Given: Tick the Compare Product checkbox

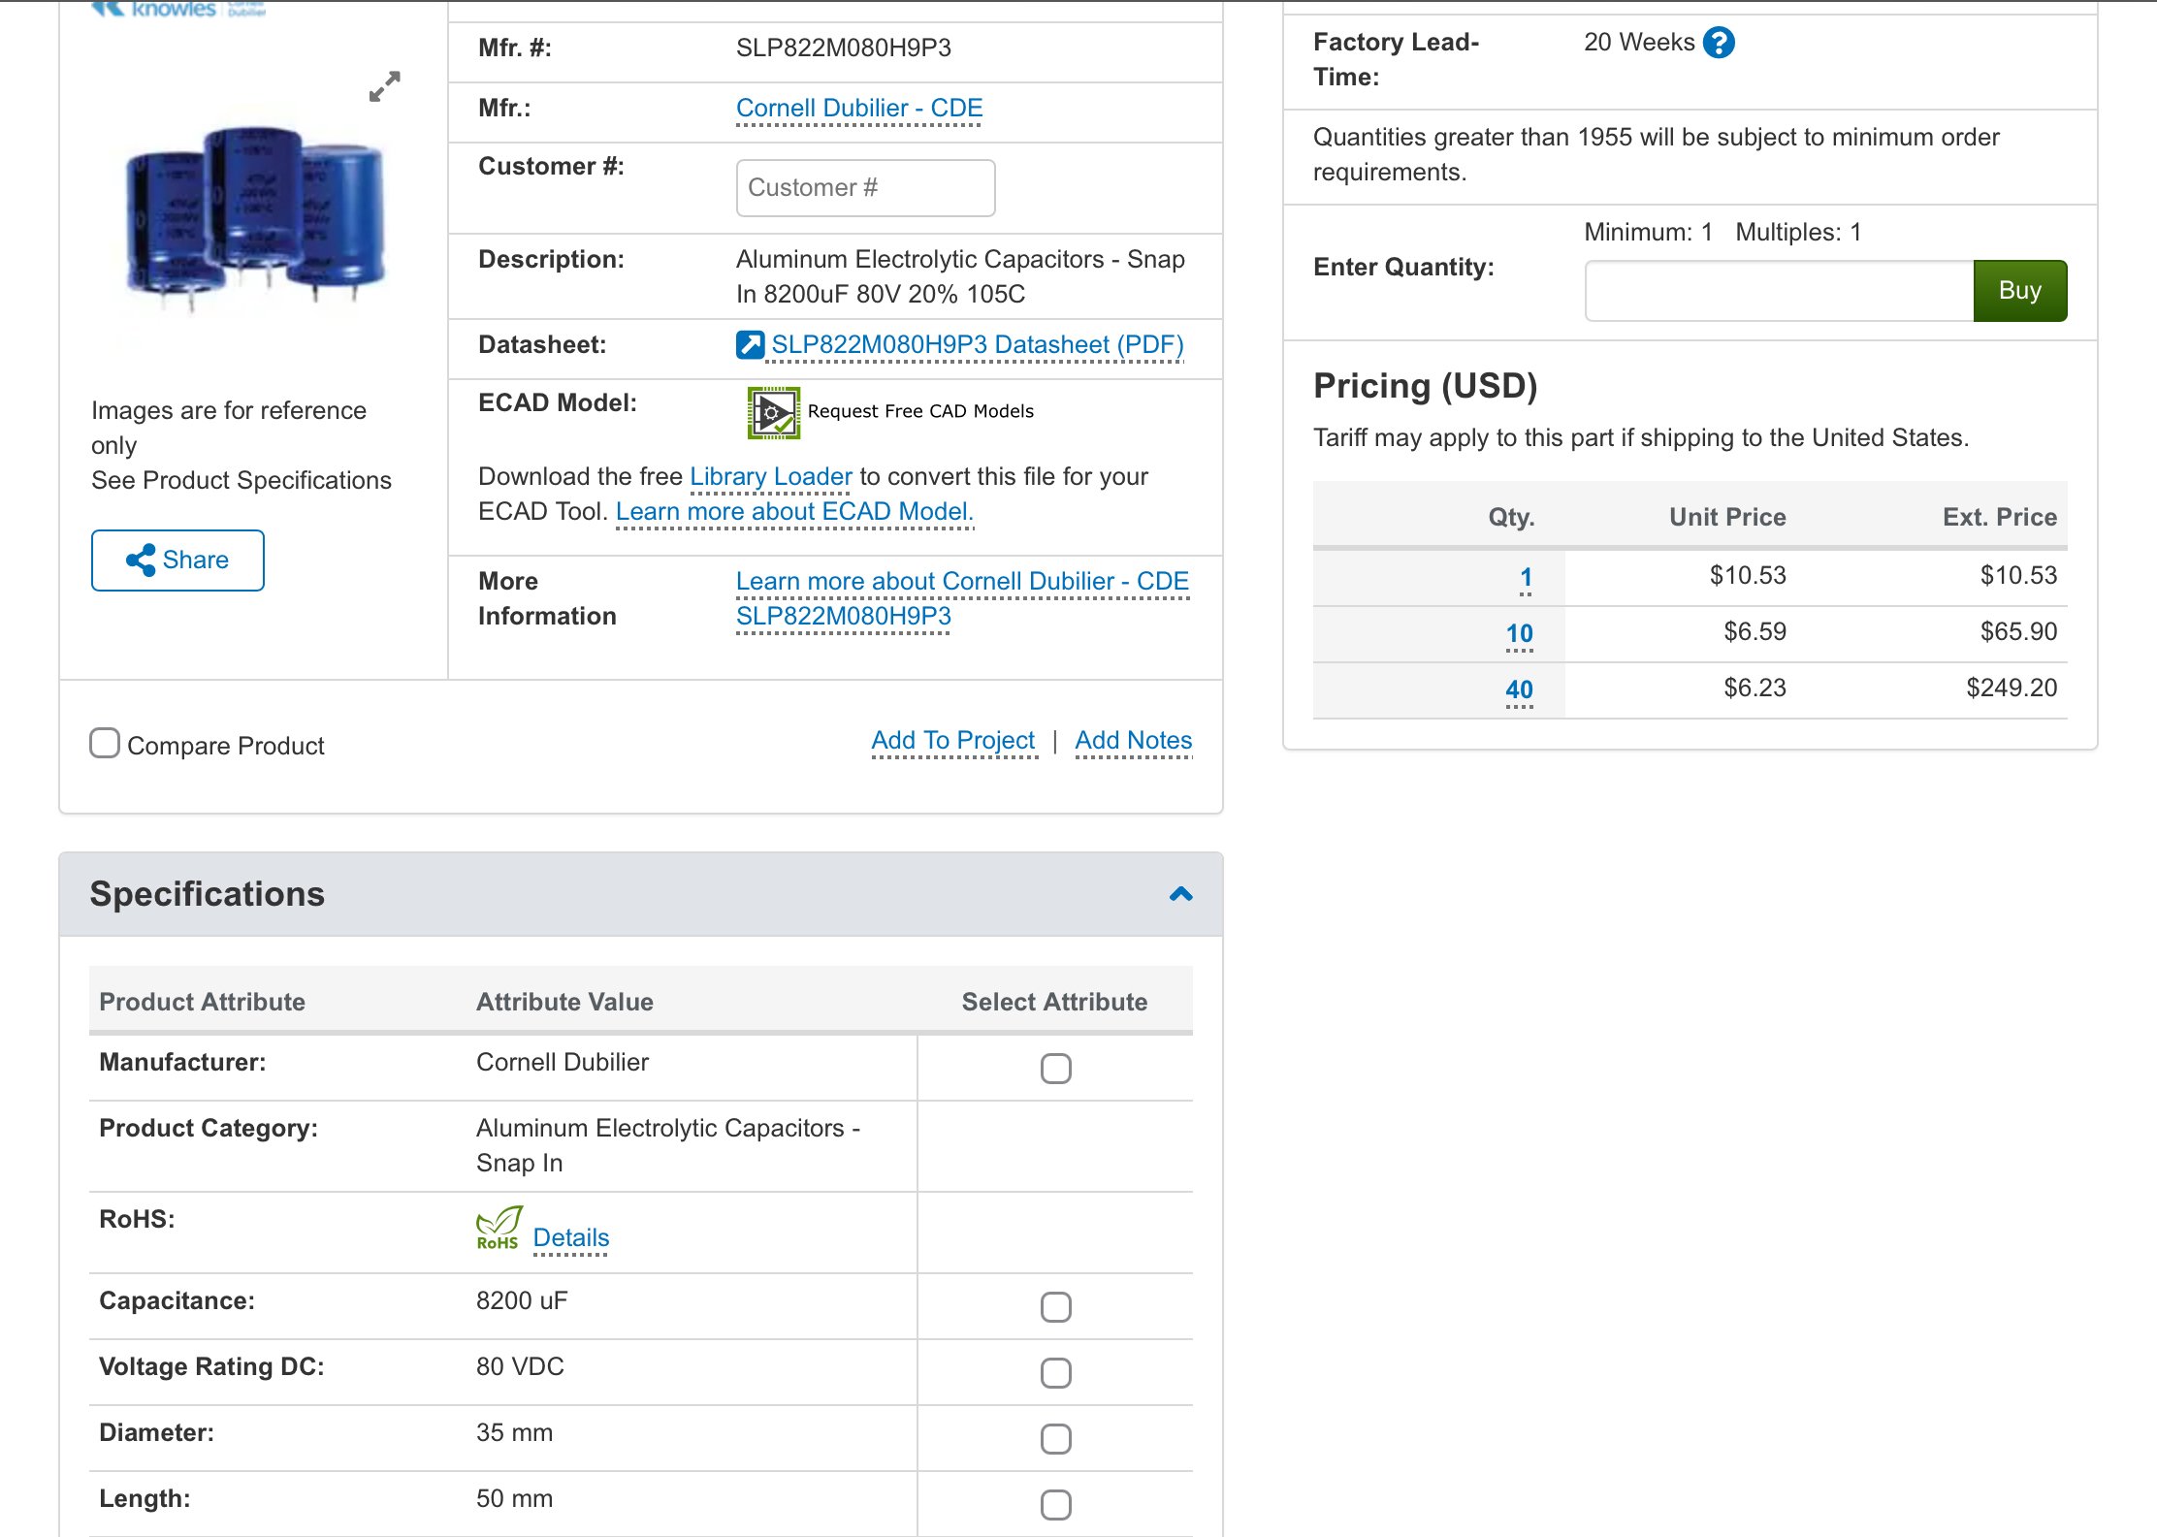Looking at the screenshot, I should [x=105, y=744].
